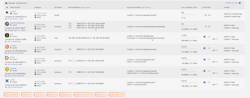Click the up-to-date checkmark icon for plex
This screenshot has width=250, height=98.
pyautogui.click(x=35, y=36)
